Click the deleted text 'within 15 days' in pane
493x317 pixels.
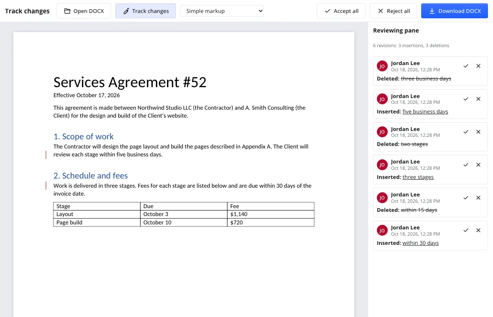click(x=419, y=210)
